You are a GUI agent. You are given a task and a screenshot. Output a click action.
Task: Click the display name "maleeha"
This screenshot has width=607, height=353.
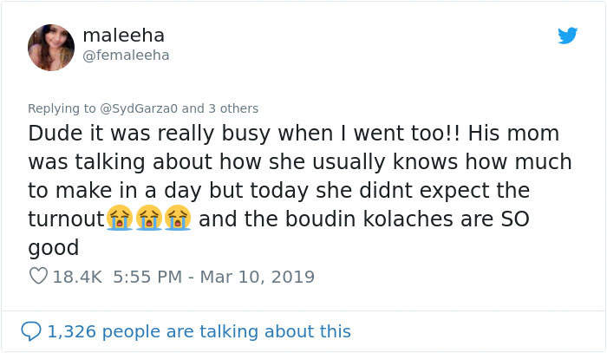pyautogui.click(x=123, y=36)
